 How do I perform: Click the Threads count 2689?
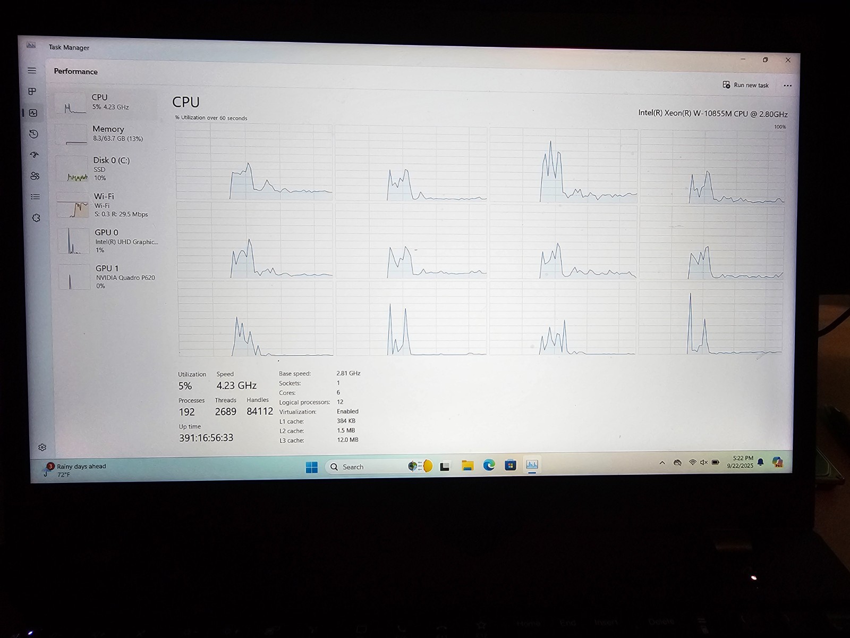(x=225, y=412)
